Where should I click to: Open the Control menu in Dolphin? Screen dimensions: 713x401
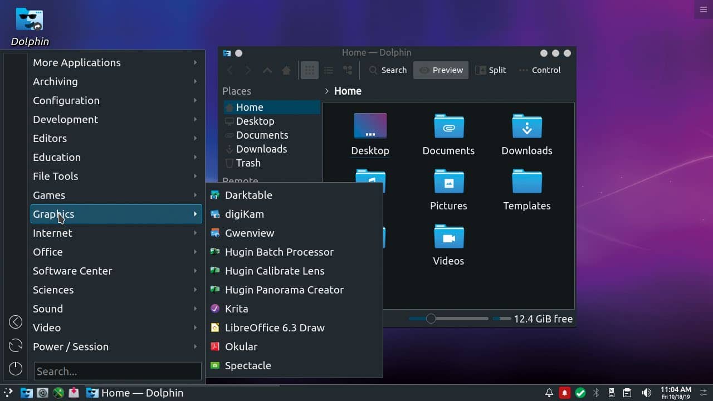539,70
